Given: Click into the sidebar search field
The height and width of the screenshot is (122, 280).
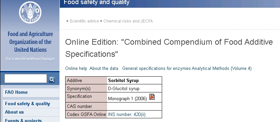Looking at the screenshot, I should coord(26,79).
